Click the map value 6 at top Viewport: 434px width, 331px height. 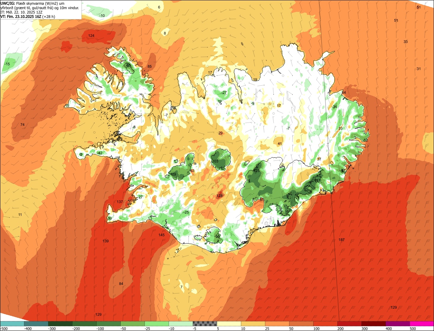coord(159,7)
